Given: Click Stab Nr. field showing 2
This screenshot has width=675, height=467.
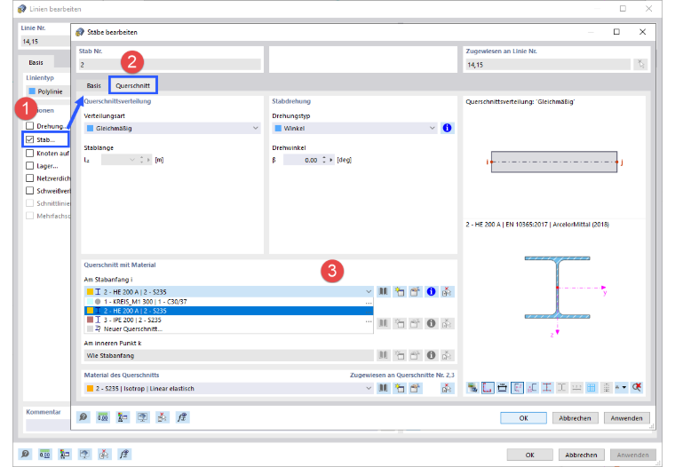Looking at the screenshot, I should coord(170,65).
